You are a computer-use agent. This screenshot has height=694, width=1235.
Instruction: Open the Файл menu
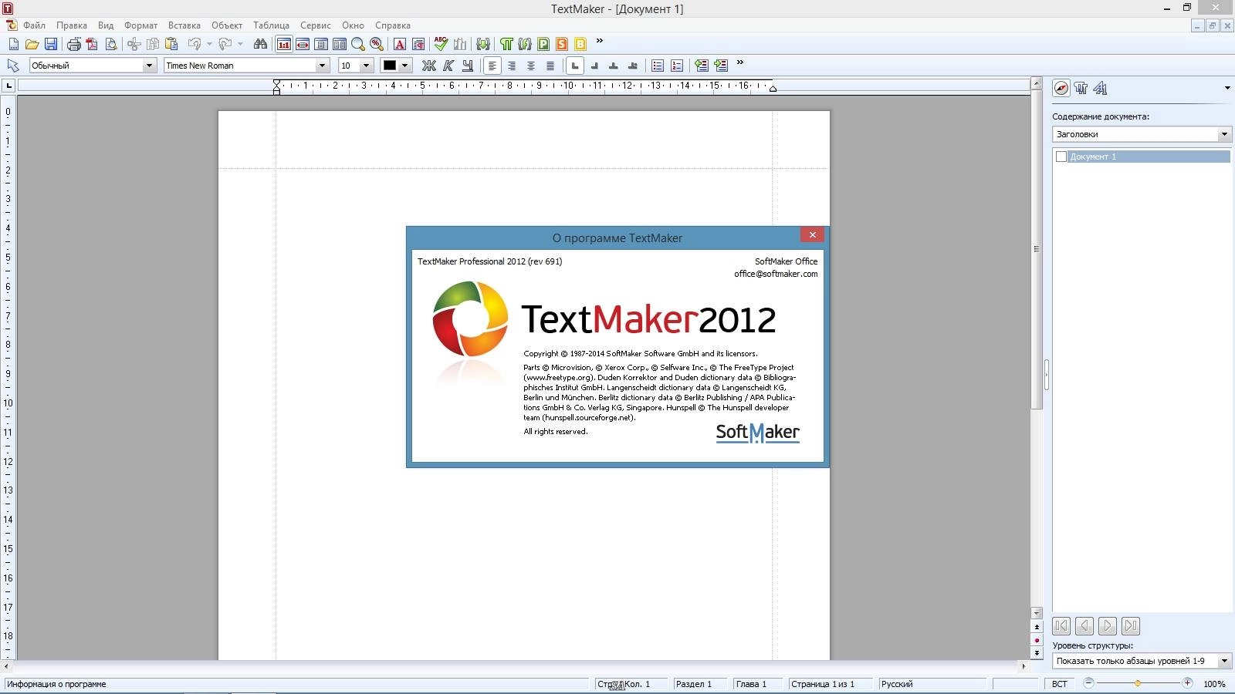coord(34,25)
